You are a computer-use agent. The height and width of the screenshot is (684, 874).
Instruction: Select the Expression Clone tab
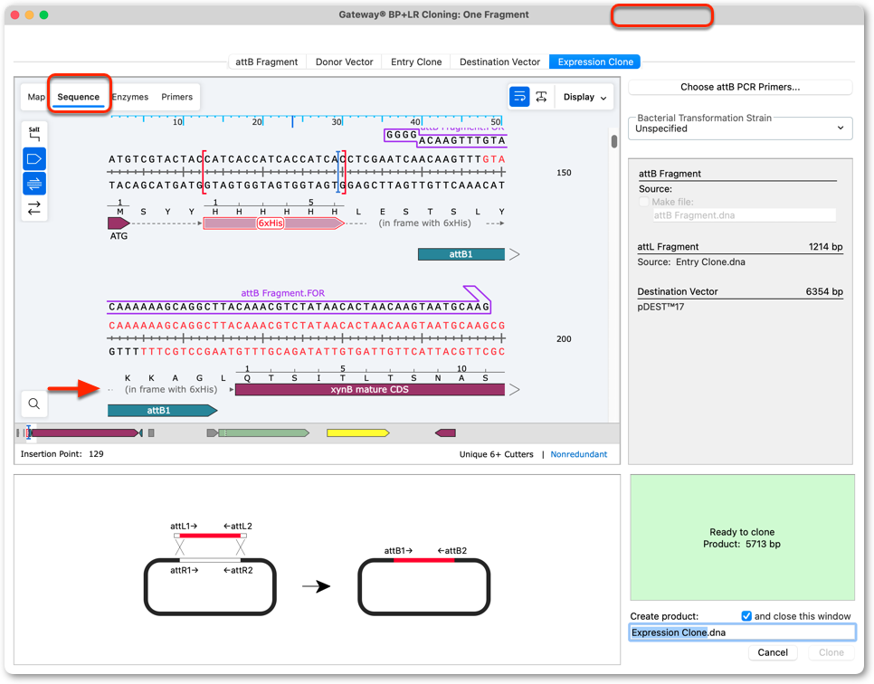[595, 62]
